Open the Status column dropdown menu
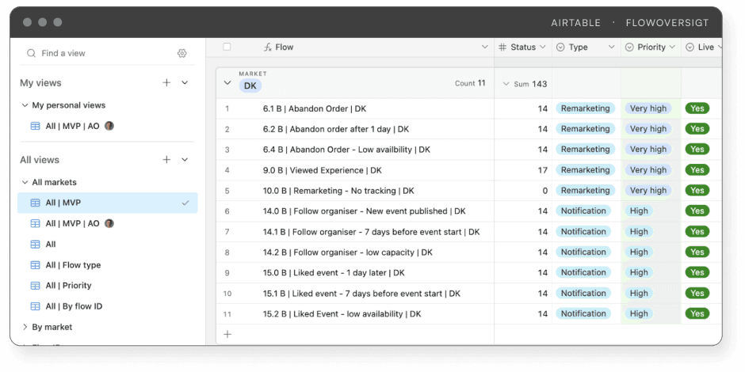 pos(544,47)
